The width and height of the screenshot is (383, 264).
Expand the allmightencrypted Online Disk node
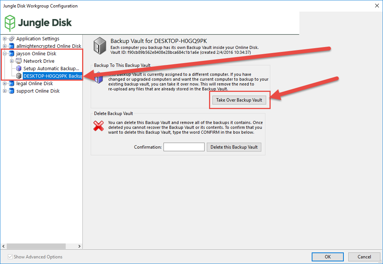coord(4,46)
